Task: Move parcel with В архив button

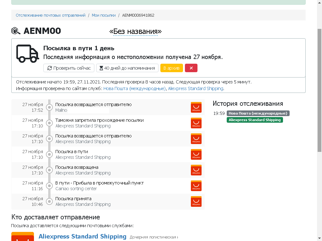Action: tap(171, 68)
